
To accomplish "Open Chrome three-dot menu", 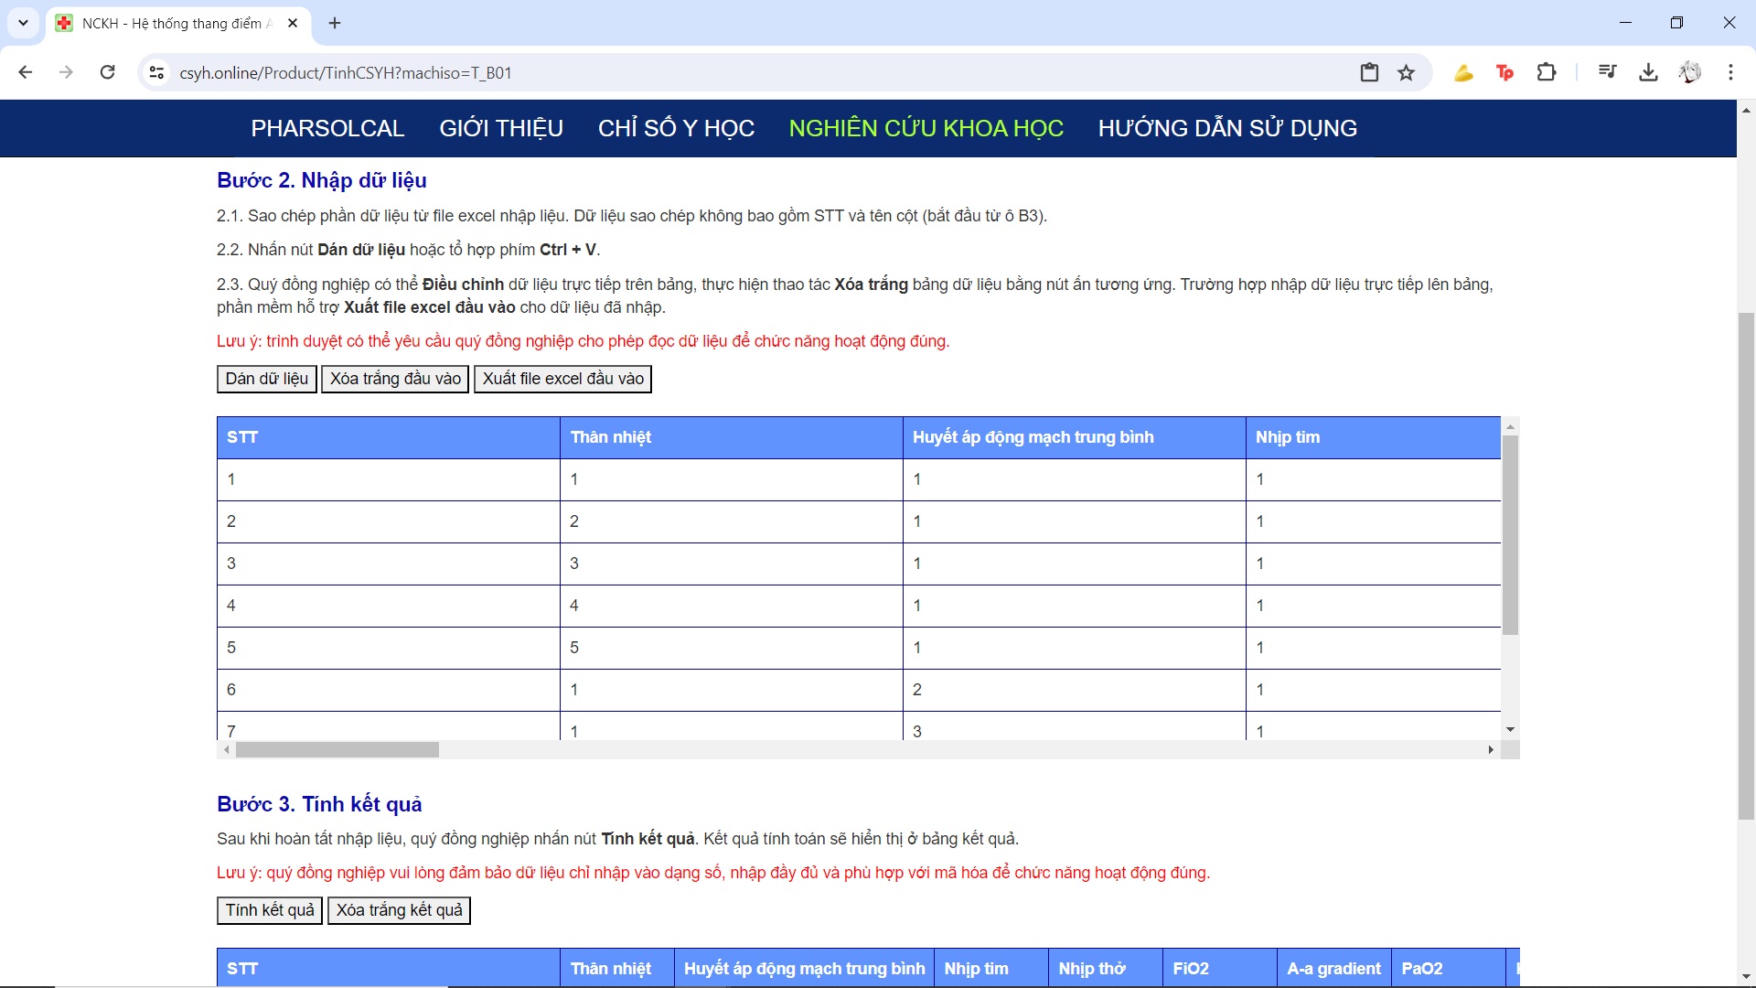I will point(1730,72).
